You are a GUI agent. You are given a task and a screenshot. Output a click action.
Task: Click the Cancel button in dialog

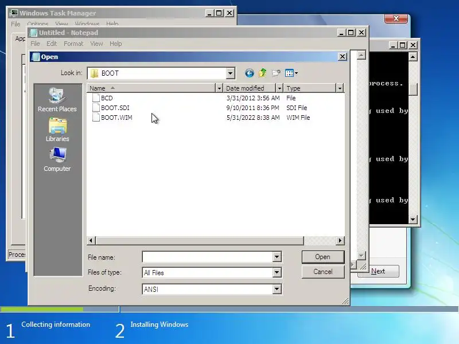[323, 272]
